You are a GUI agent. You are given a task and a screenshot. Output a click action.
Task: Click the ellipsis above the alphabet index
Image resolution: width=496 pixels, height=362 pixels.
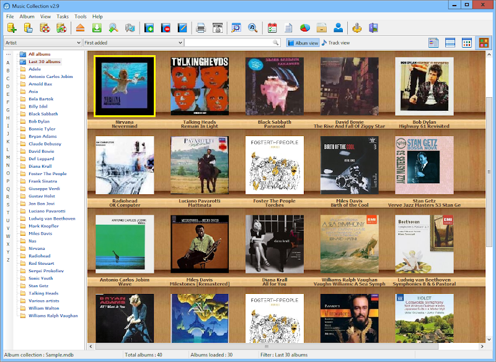click(8, 54)
